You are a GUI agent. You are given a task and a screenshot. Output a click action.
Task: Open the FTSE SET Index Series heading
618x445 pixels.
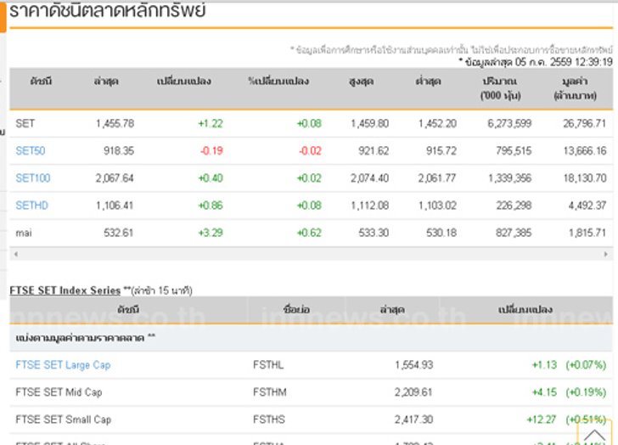click(65, 290)
